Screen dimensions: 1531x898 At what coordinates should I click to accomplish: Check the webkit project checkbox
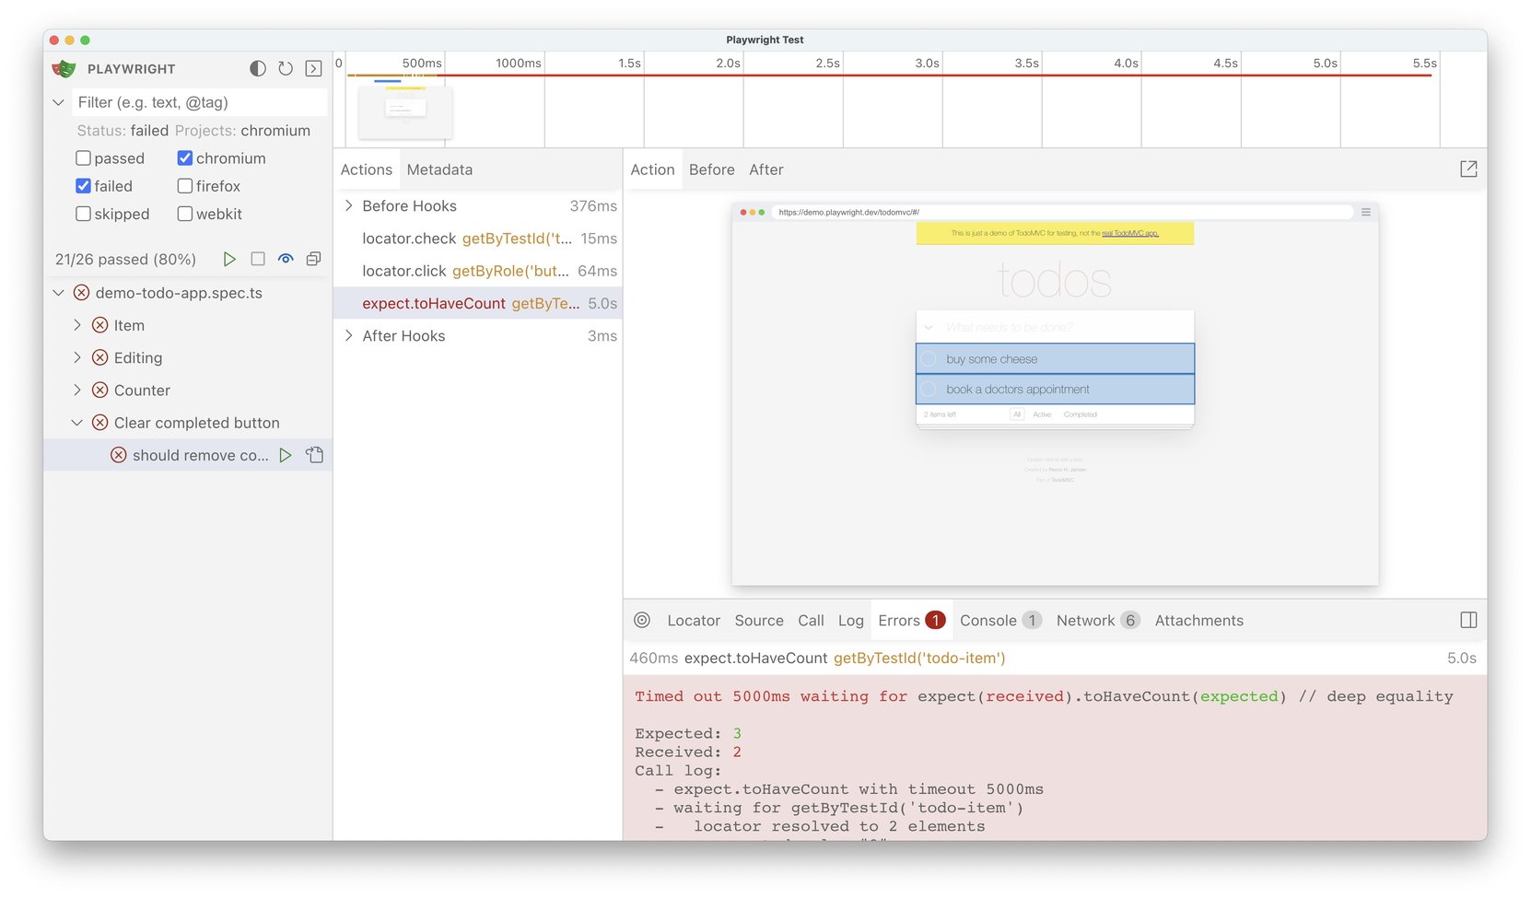tap(184, 214)
